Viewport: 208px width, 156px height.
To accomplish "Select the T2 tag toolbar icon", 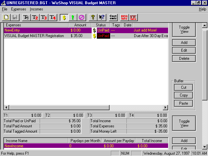I will (x=35, y=17).
